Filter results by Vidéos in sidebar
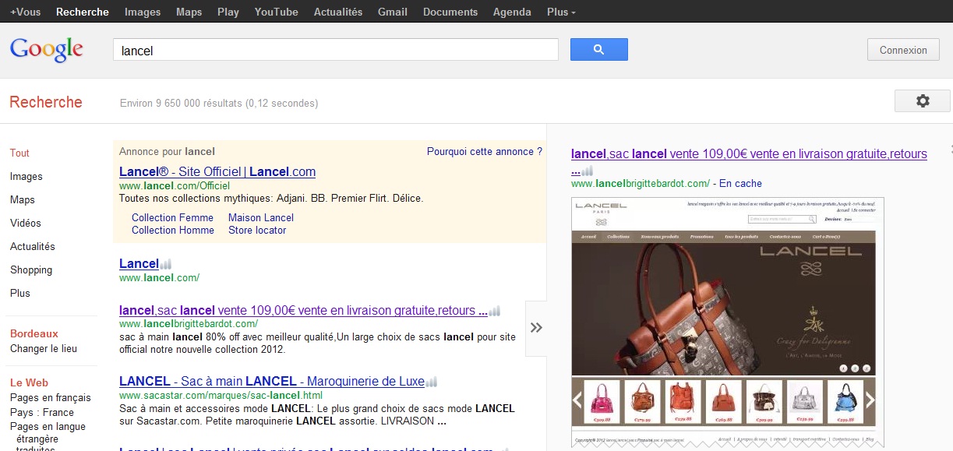Image resolution: width=953 pixels, height=451 pixels. click(26, 224)
